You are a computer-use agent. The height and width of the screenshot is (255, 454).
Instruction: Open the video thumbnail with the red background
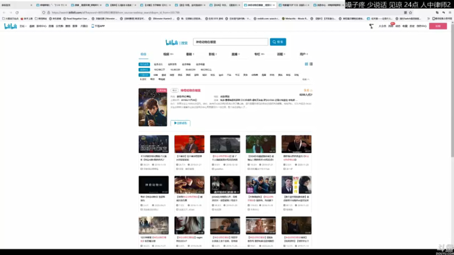coord(190,144)
